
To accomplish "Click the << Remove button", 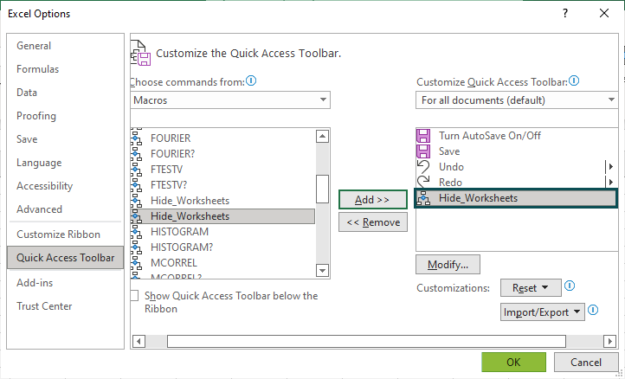I will pos(373,222).
